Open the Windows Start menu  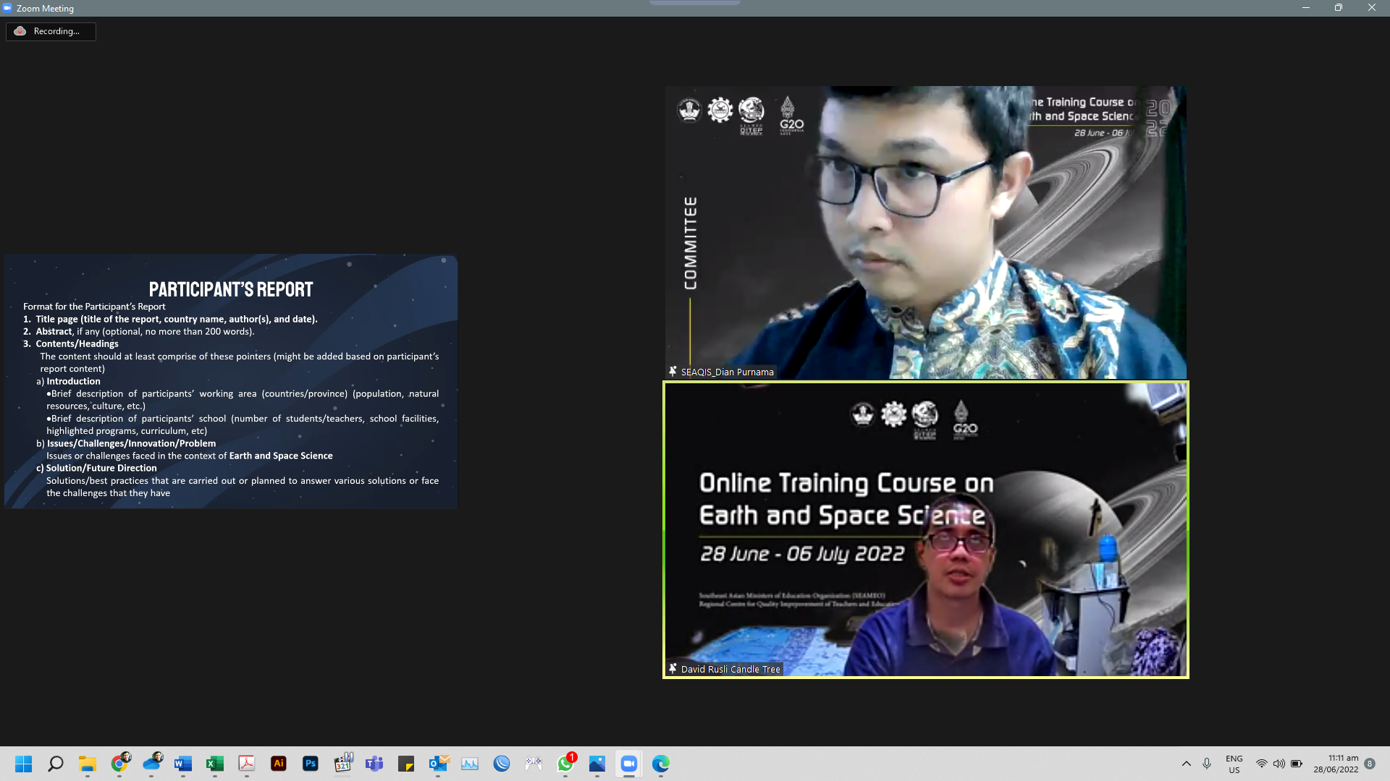point(24,764)
